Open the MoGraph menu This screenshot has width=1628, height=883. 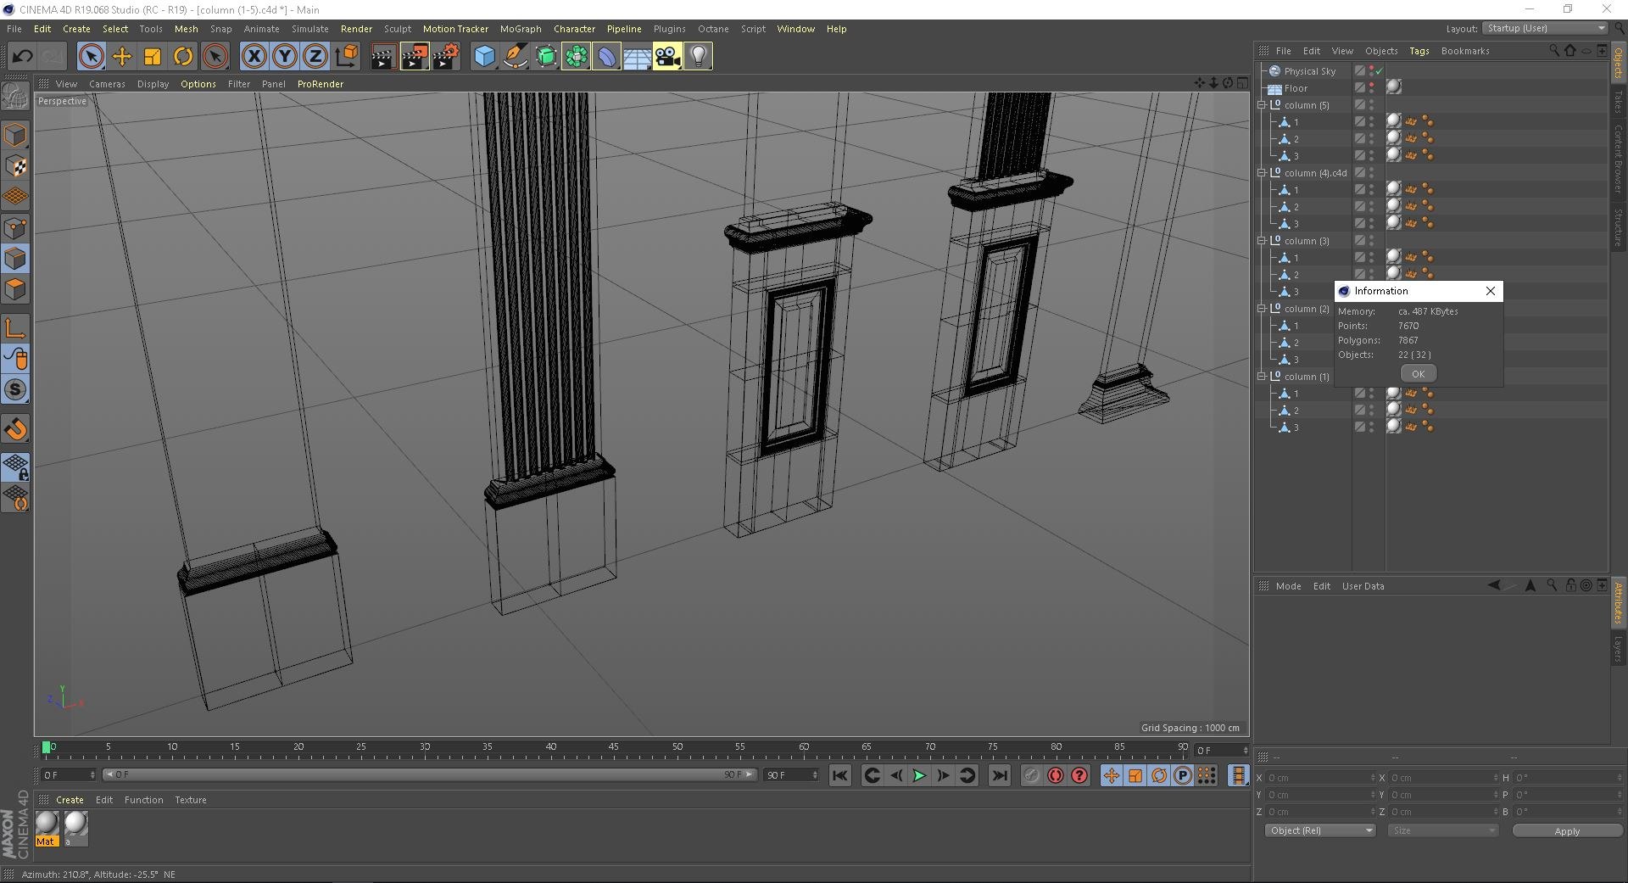coord(521,29)
